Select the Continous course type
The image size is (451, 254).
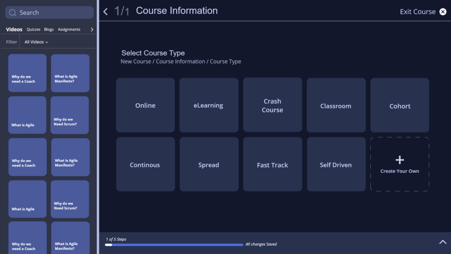point(145,164)
